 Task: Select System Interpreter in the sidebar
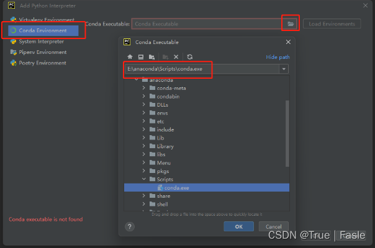[37, 42]
